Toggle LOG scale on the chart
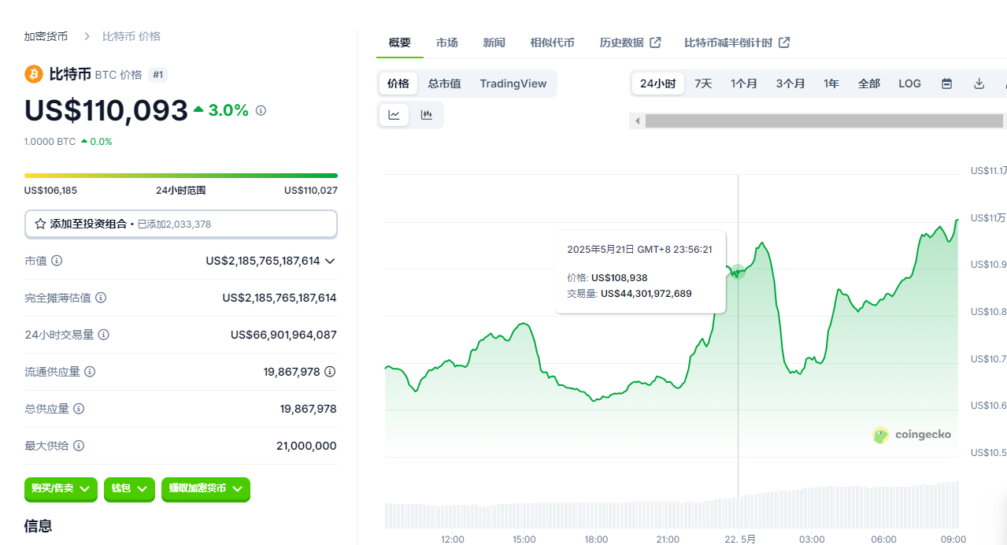This screenshot has width=1007, height=545. point(910,83)
